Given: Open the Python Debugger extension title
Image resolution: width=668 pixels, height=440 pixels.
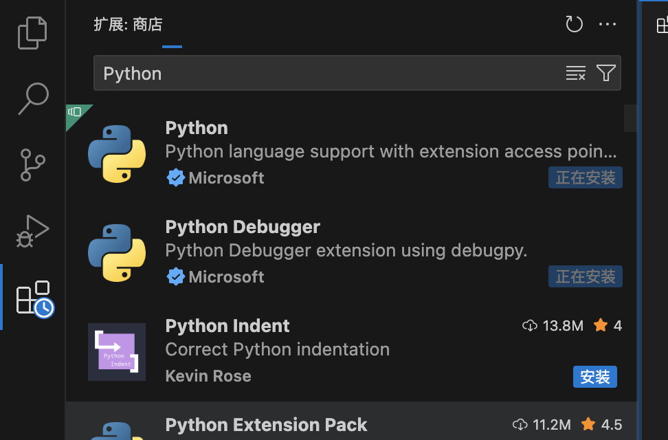Looking at the screenshot, I should [243, 228].
